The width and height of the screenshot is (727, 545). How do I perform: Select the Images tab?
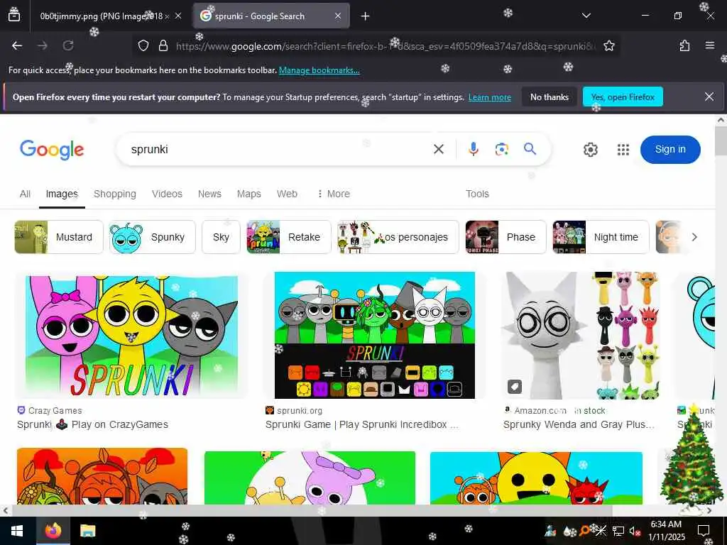point(62,194)
